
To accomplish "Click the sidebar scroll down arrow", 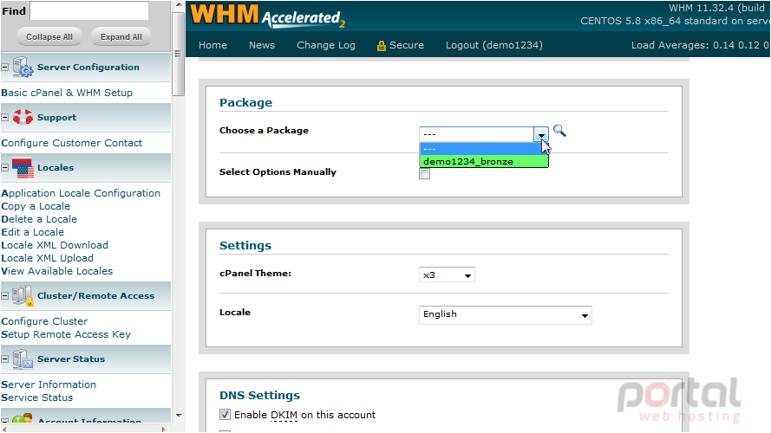I will pyautogui.click(x=179, y=416).
